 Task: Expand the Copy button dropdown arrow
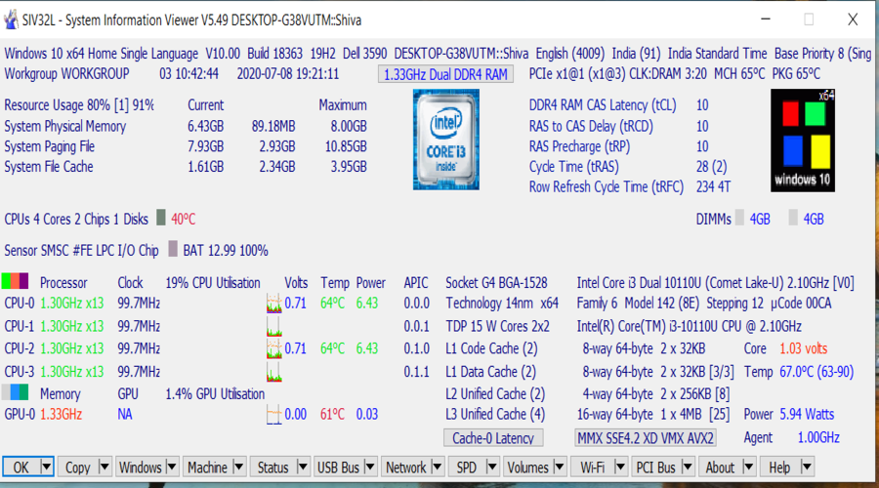pos(105,468)
